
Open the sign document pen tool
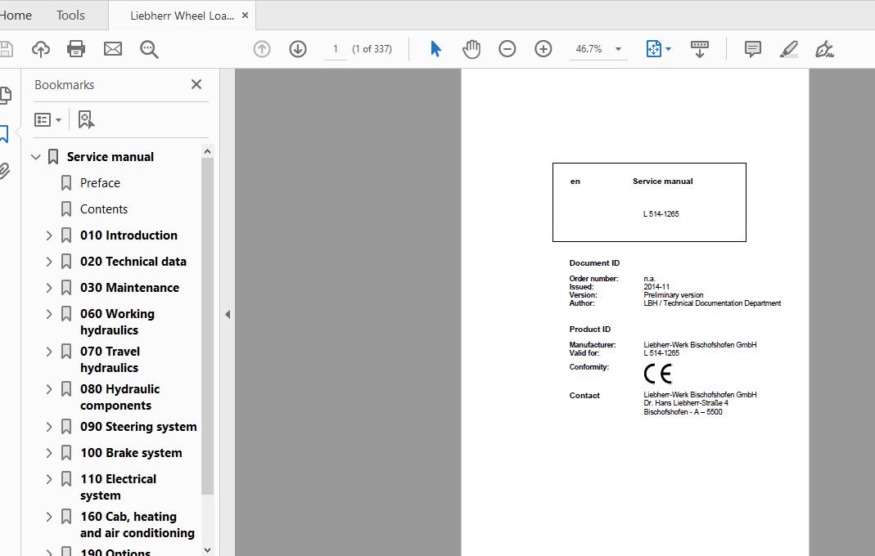click(824, 49)
